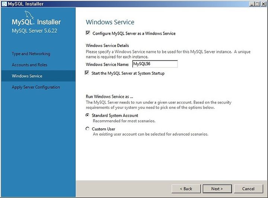Maximize the MySQL Installer window
The height and width of the screenshot is (198, 268).
pyautogui.click(x=257, y=4)
